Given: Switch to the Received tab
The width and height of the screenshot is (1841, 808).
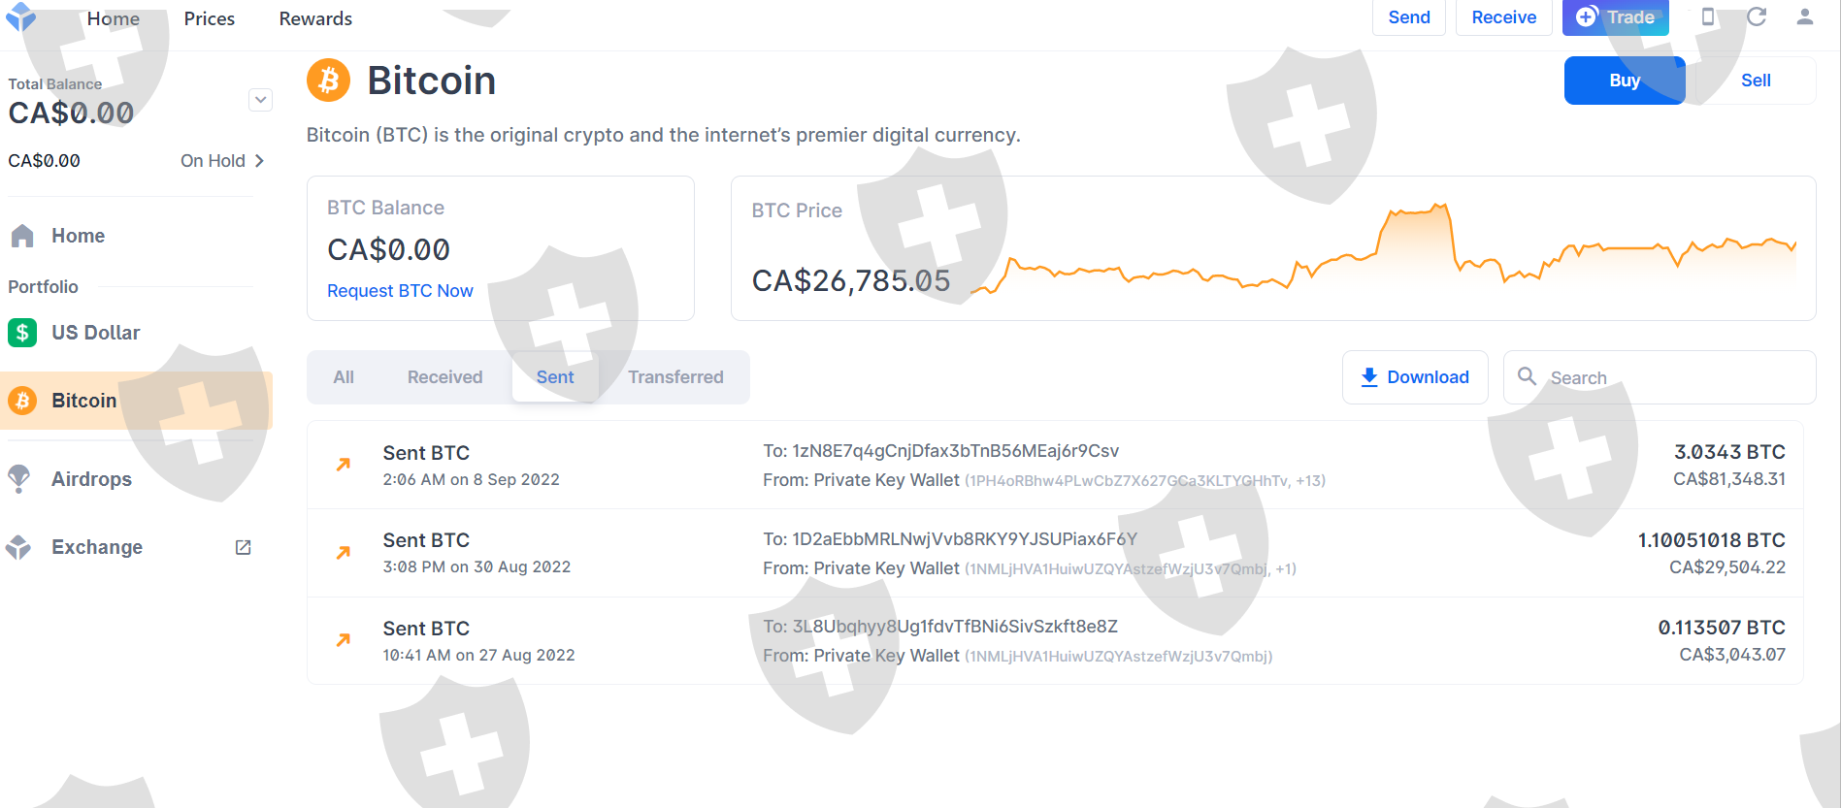Looking at the screenshot, I should click(444, 377).
